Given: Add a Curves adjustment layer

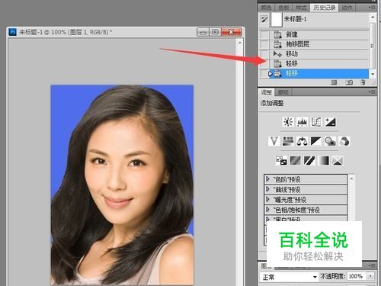Looking at the screenshot, I should (316, 122).
